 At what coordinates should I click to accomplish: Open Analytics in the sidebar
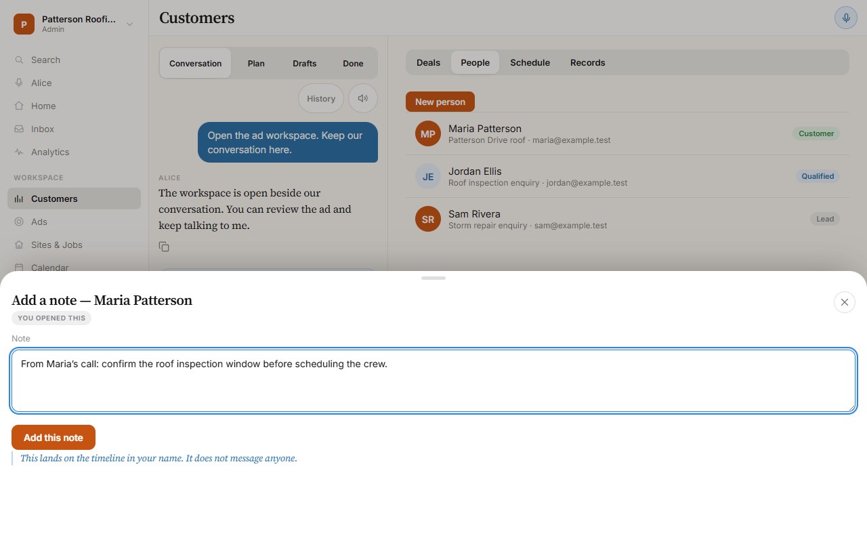tap(74, 152)
